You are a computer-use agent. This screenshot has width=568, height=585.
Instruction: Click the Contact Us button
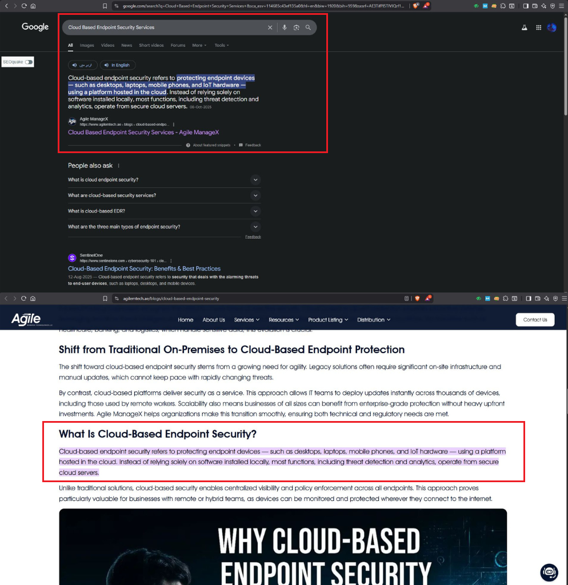point(535,320)
